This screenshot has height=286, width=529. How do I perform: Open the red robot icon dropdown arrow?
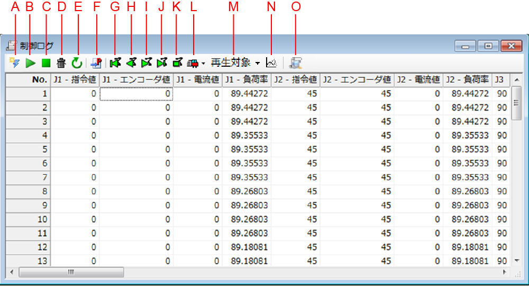point(204,64)
